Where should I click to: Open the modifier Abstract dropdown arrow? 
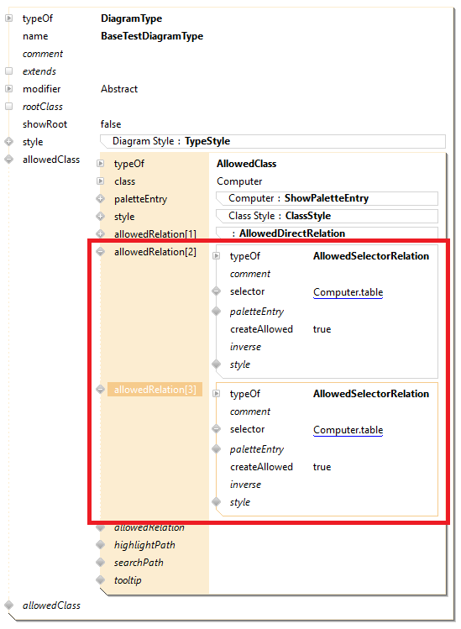pos(9,89)
